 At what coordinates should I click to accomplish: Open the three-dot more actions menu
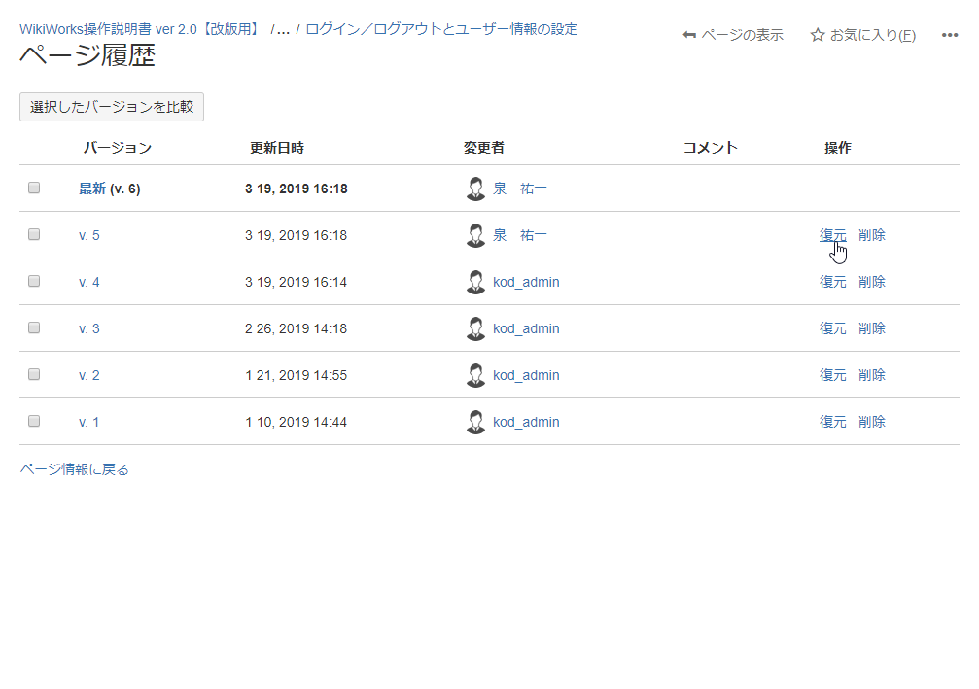pos(950,35)
